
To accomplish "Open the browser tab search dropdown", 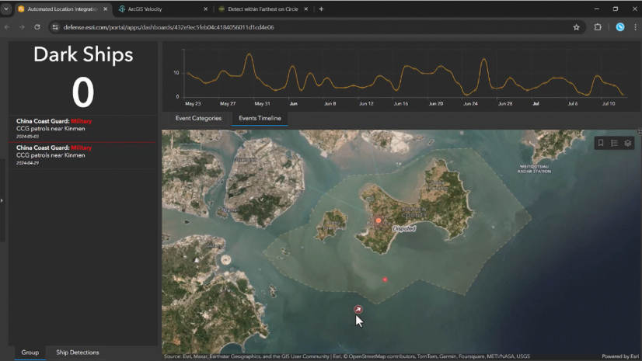I will point(6,9).
